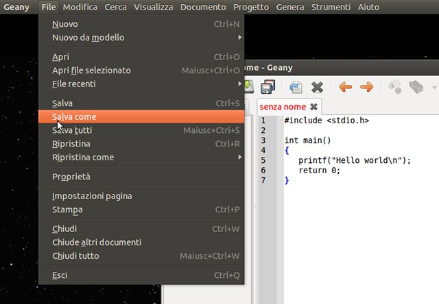Select 'Chiudi tutto' menu entry
439x304 pixels.
click(75, 256)
